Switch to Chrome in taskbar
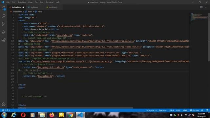 click(71, 115)
